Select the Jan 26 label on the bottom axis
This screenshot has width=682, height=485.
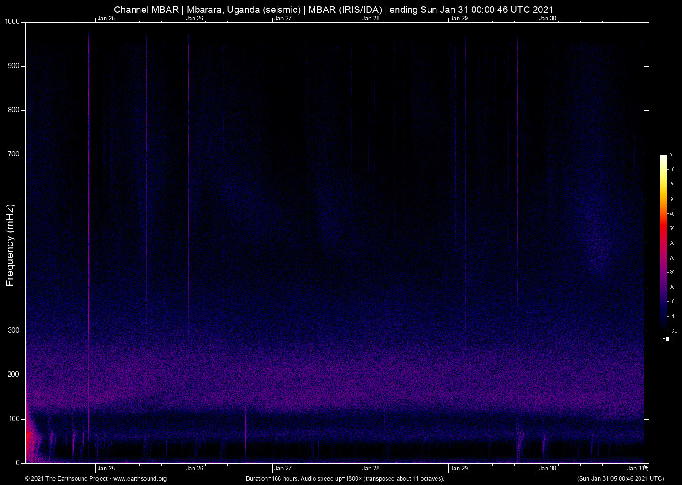pos(194,469)
